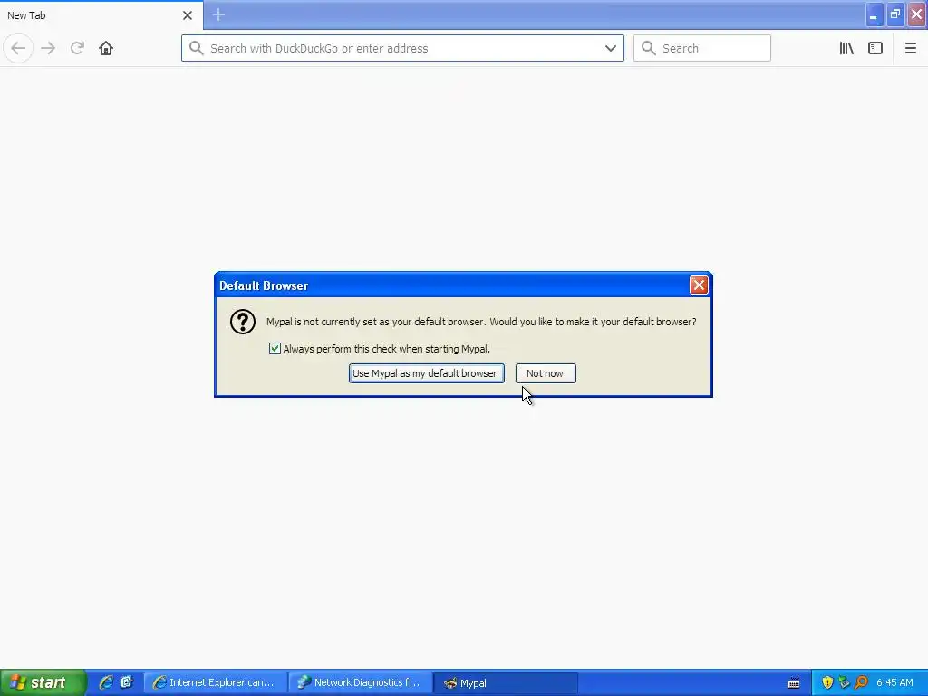Open the Library panel icon
This screenshot has height=696, width=928.
(846, 48)
